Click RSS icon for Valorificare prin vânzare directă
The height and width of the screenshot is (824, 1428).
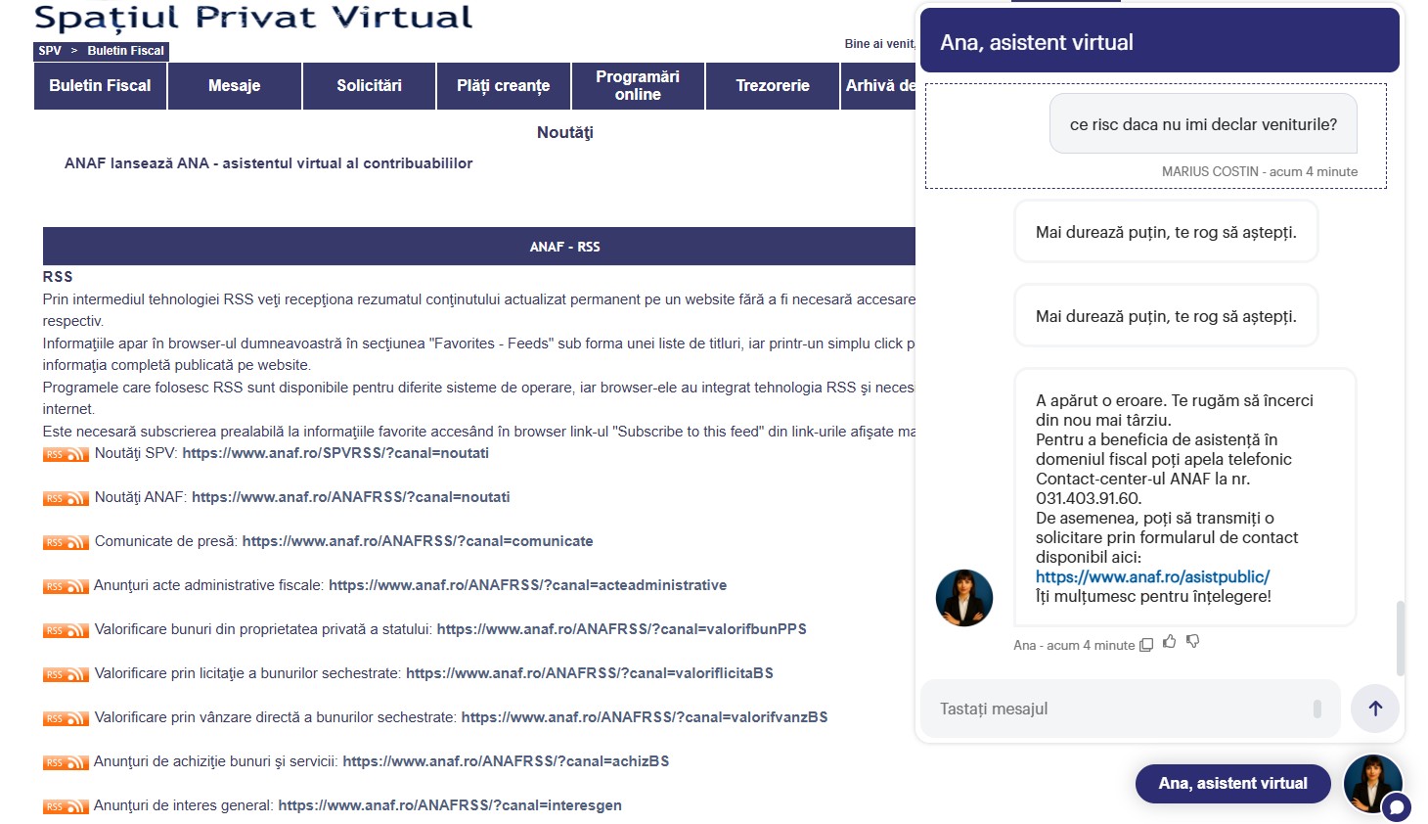[66, 718]
